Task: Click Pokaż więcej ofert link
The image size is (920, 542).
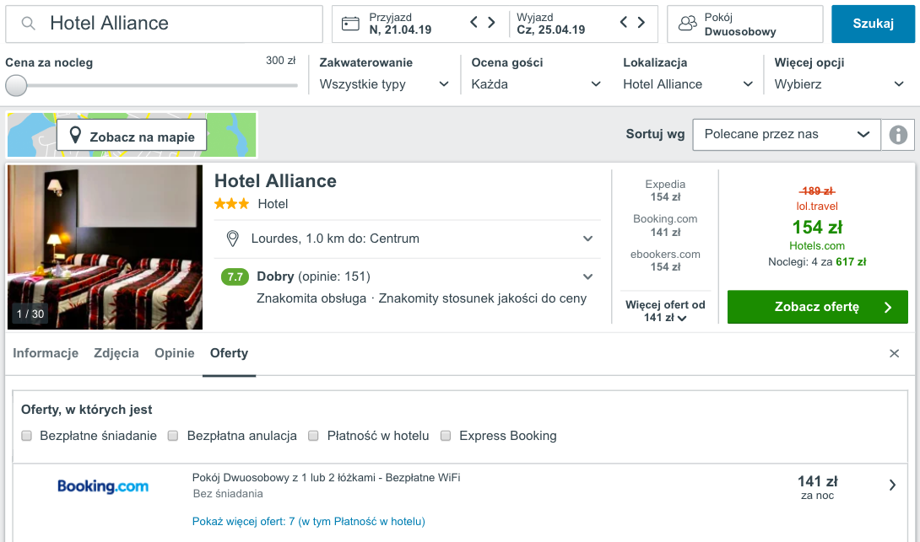Action: click(308, 522)
